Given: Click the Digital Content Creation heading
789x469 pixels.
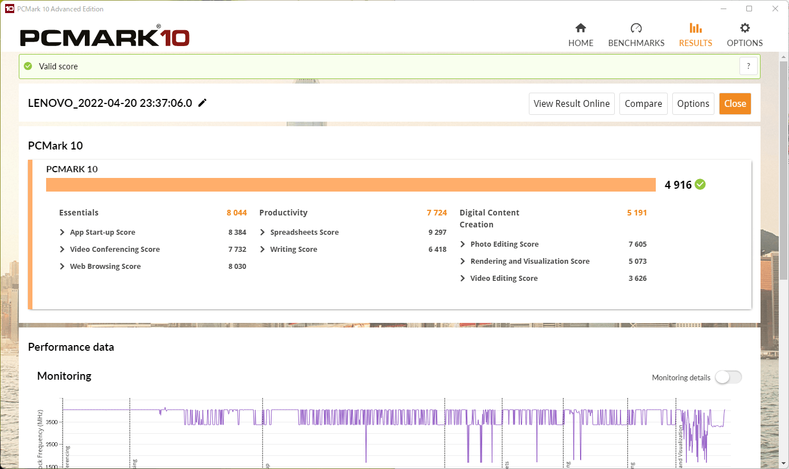Looking at the screenshot, I should (490, 218).
